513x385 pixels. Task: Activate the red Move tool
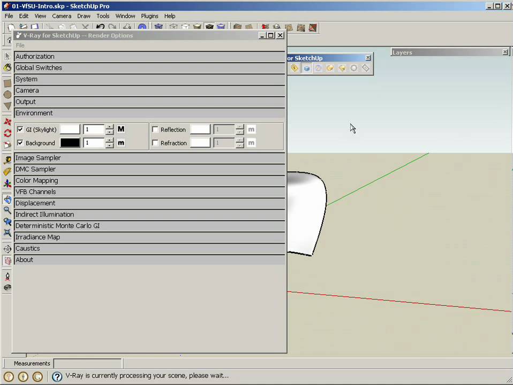(x=7, y=122)
